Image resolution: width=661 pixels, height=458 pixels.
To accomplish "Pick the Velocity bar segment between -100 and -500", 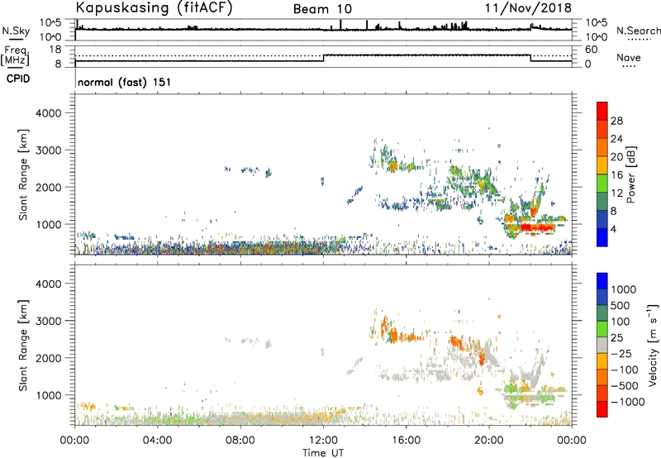I will 602,378.
